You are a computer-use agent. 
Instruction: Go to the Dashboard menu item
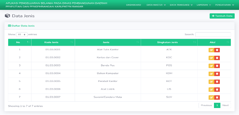[x=133, y=5]
